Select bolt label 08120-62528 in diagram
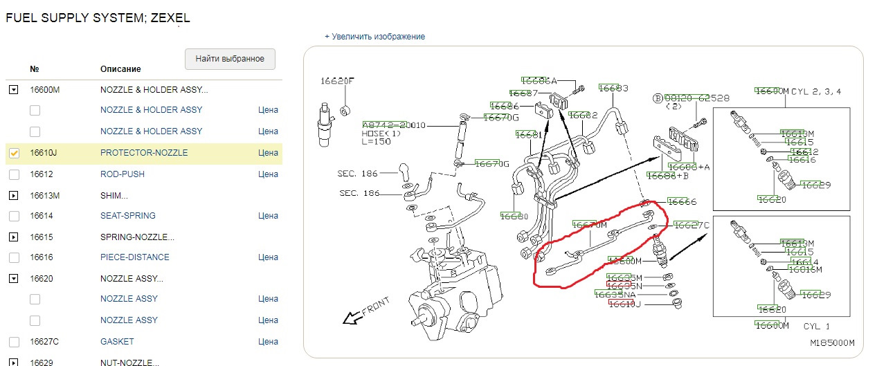Screen dimensions: 877x366 (696, 98)
